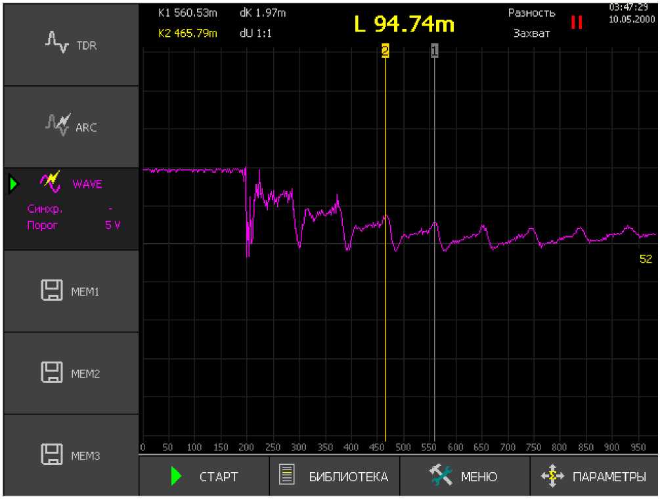The height and width of the screenshot is (499, 660).
Task: Click the green play triangle beside СТАРТ
Action: (x=177, y=476)
